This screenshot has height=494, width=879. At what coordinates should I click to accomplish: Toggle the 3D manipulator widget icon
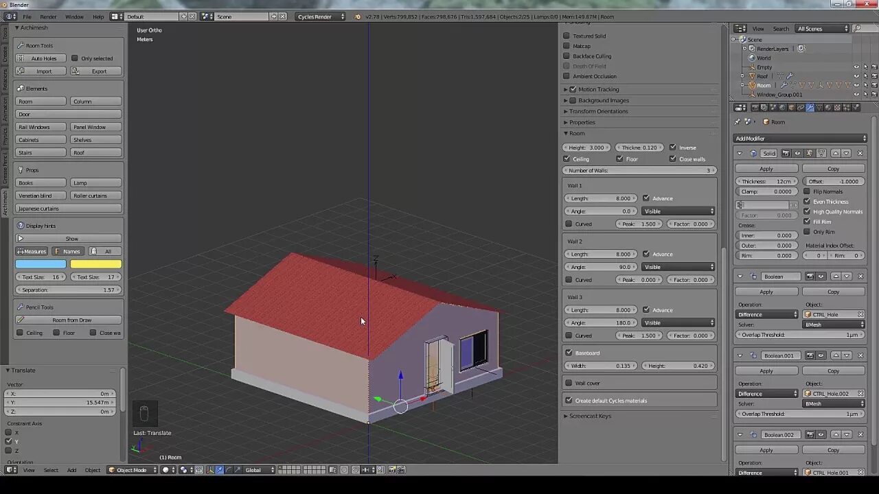[210, 470]
